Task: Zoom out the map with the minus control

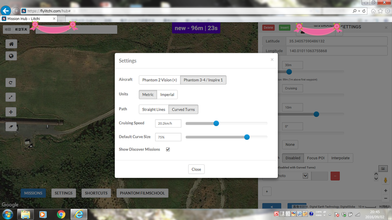Action: (386, 198)
